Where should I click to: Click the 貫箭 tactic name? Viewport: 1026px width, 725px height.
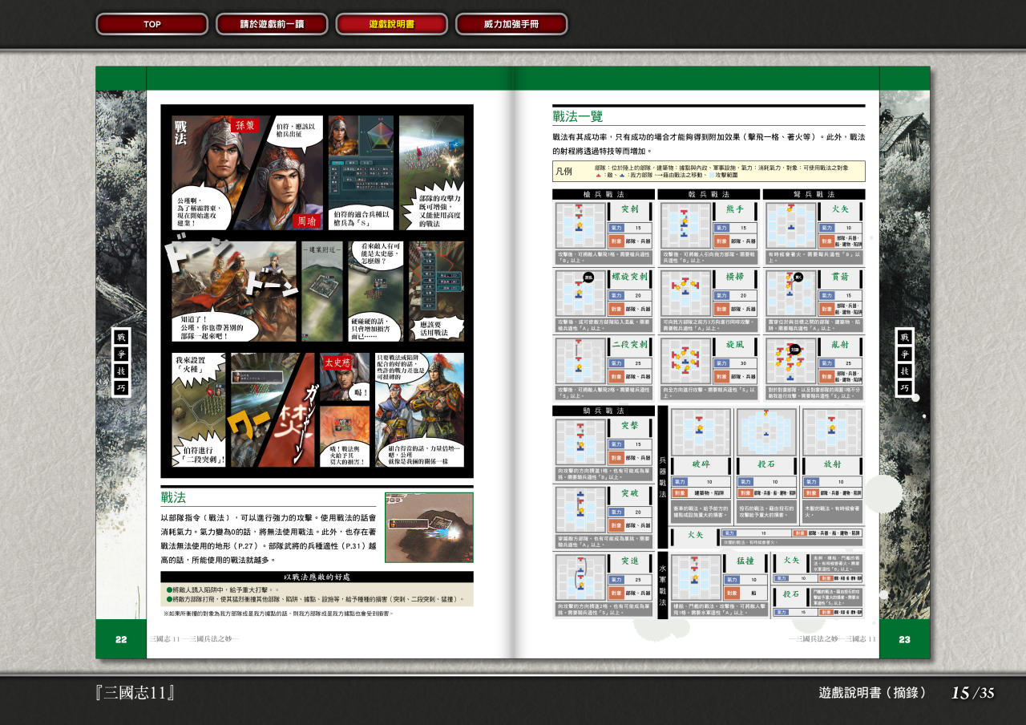tap(840, 277)
